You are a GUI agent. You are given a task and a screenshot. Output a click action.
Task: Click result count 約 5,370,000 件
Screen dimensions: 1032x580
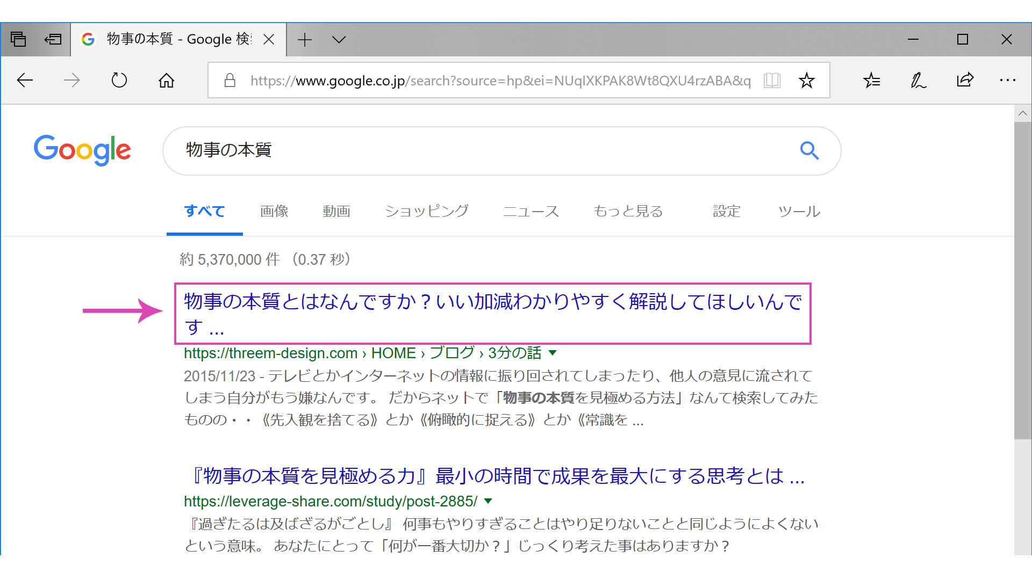[x=230, y=259]
